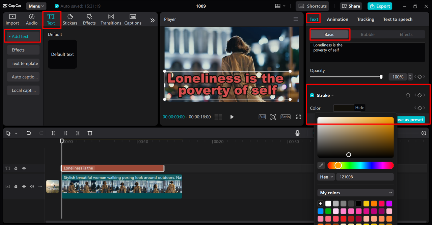Click the Default text thumbnail
This screenshot has width=432, height=225.
coord(62,54)
